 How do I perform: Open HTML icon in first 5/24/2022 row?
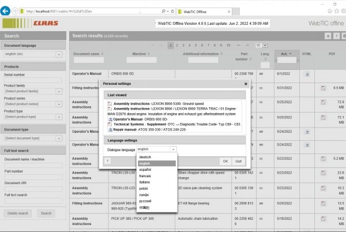coord(307,132)
